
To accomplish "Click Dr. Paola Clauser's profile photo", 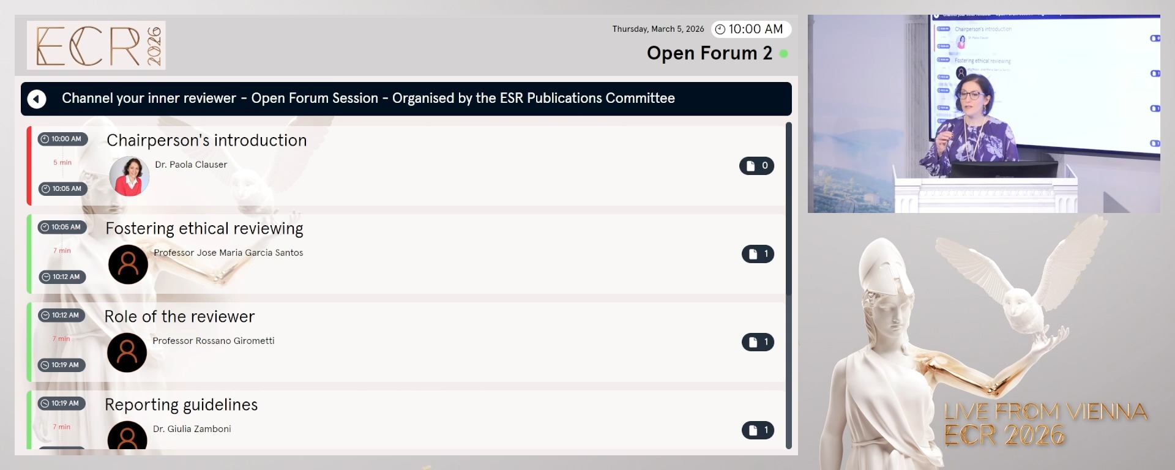I will [129, 176].
